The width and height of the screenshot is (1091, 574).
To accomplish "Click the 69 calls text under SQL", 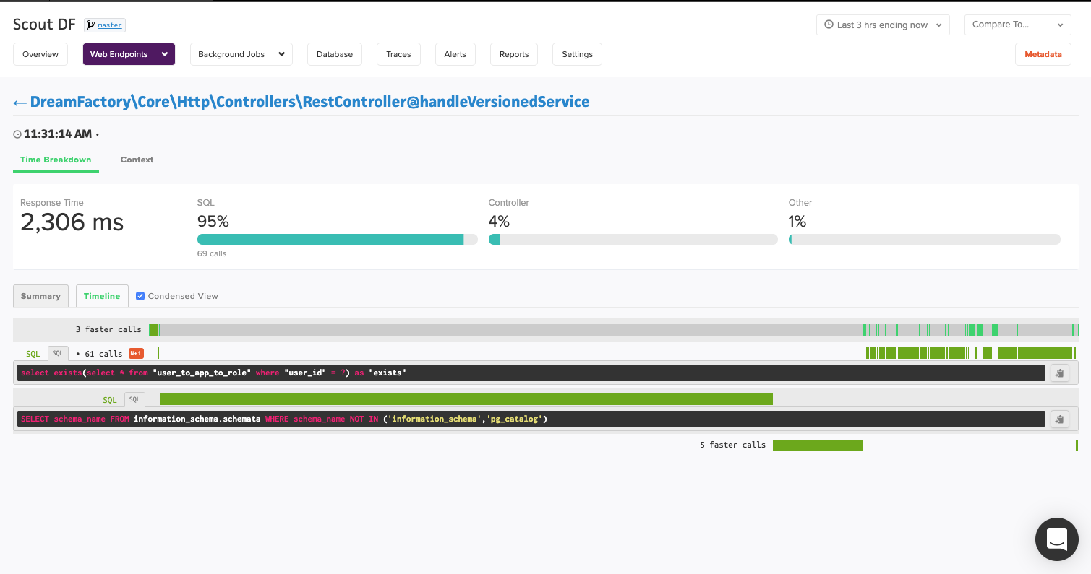I will [212, 253].
